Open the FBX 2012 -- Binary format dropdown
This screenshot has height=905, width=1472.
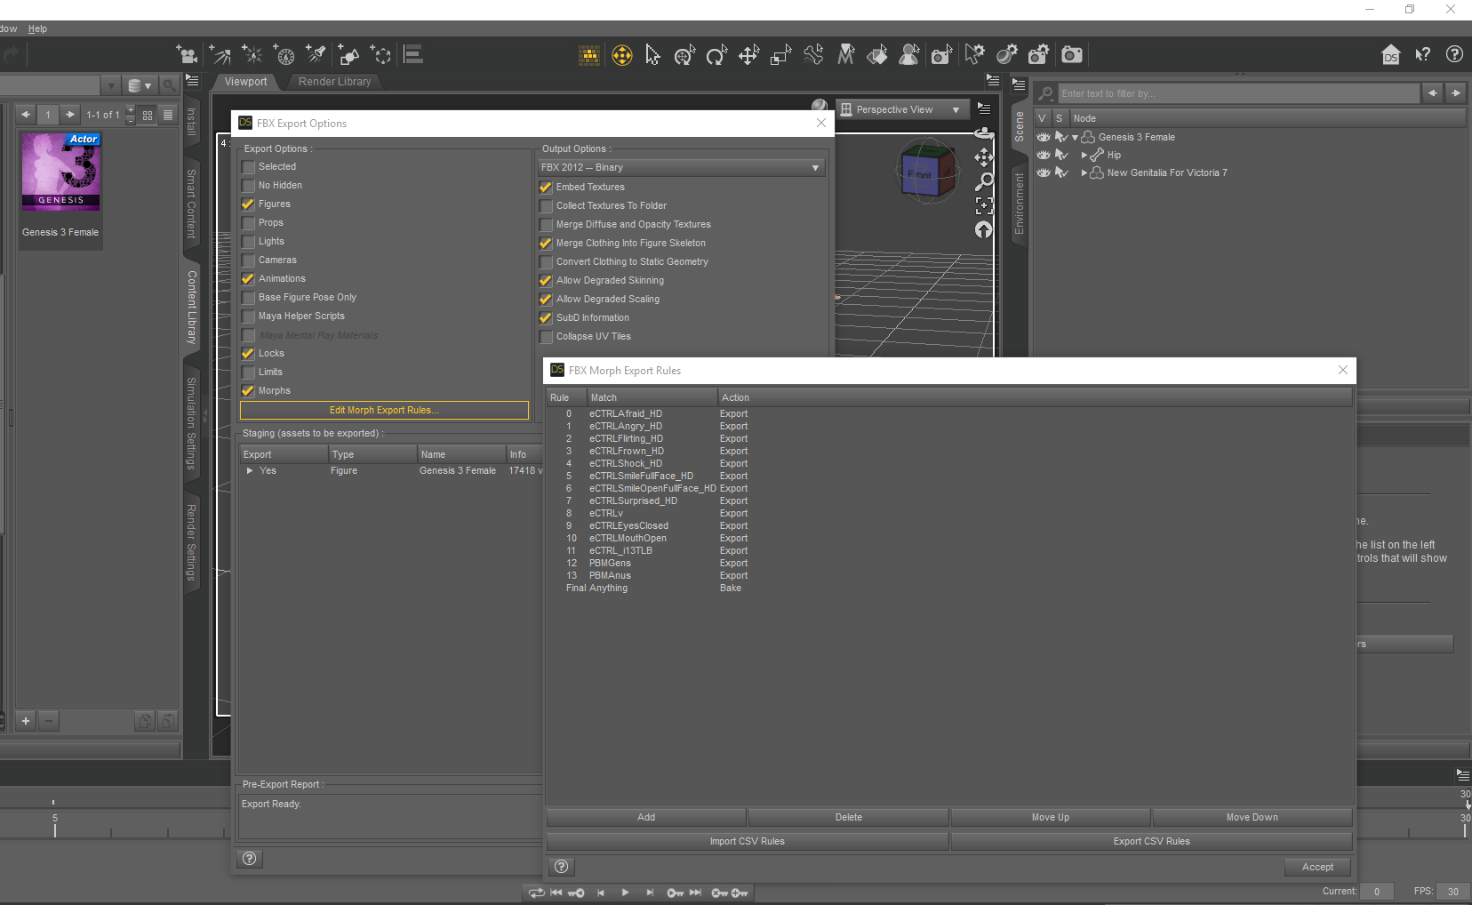pyautogui.click(x=682, y=168)
